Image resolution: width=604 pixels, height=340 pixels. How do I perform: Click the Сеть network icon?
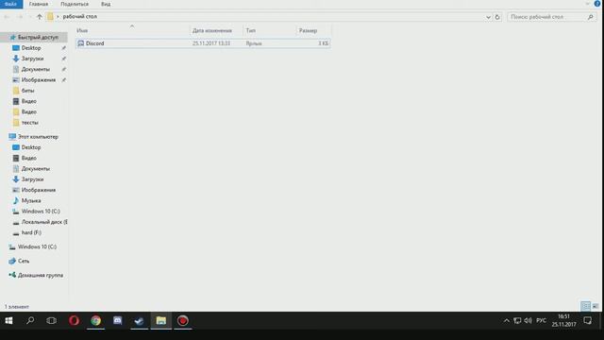tap(12, 261)
